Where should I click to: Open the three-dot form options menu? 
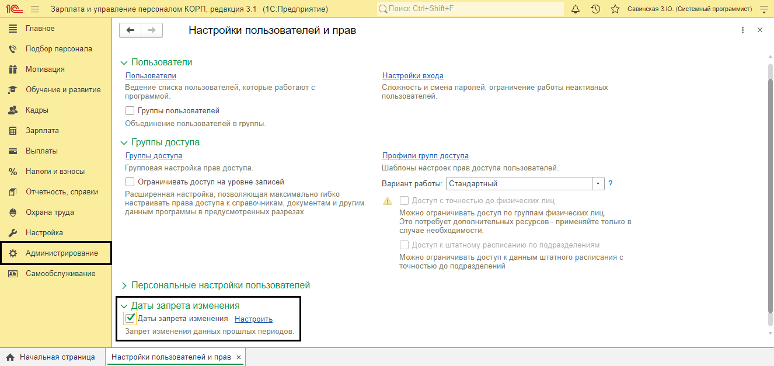pos(742,30)
